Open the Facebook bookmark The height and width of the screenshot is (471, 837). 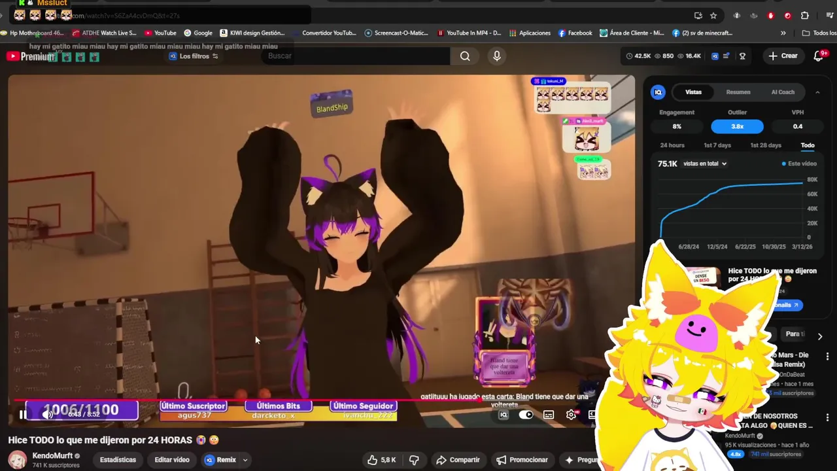point(575,33)
